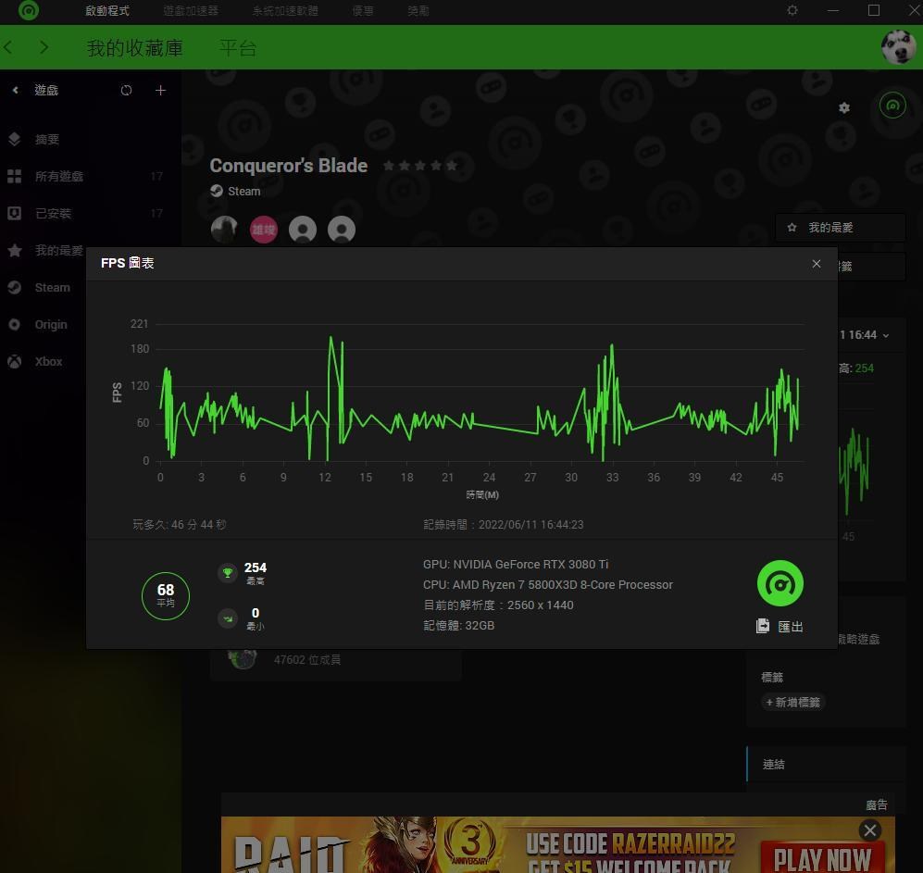Open the settings gear in title bar
This screenshot has height=873, width=923.
point(792,11)
